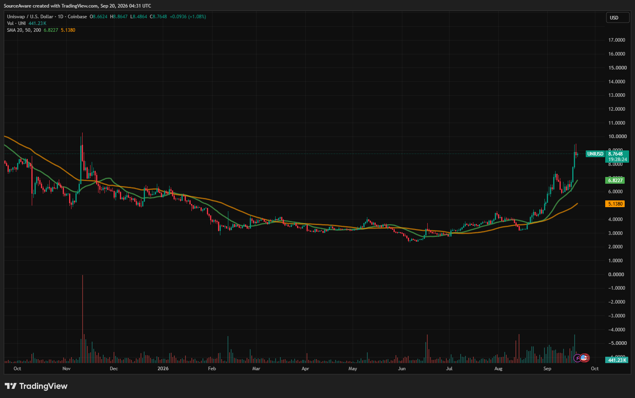Click the Mar label on time axis
This screenshot has height=398, width=635.
click(256, 369)
